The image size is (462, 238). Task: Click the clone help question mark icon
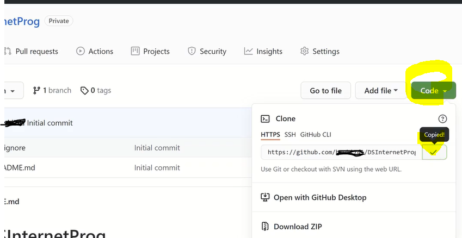(x=442, y=118)
